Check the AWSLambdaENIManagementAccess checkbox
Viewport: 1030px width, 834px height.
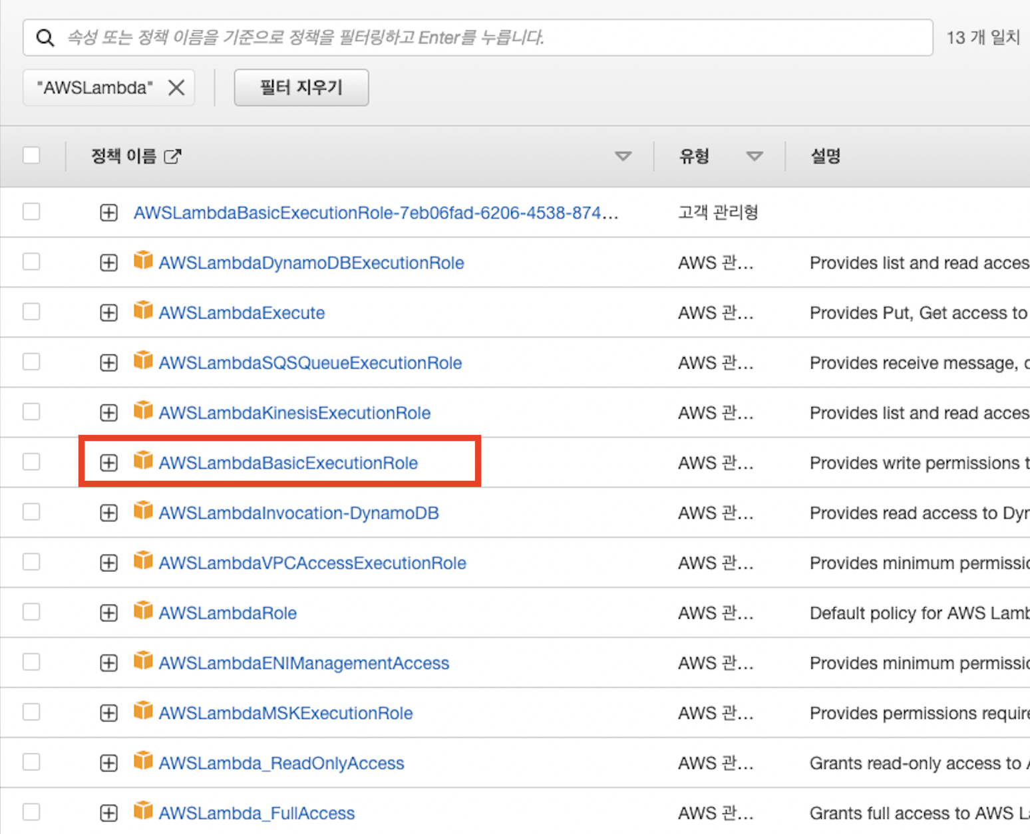[x=31, y=662]
